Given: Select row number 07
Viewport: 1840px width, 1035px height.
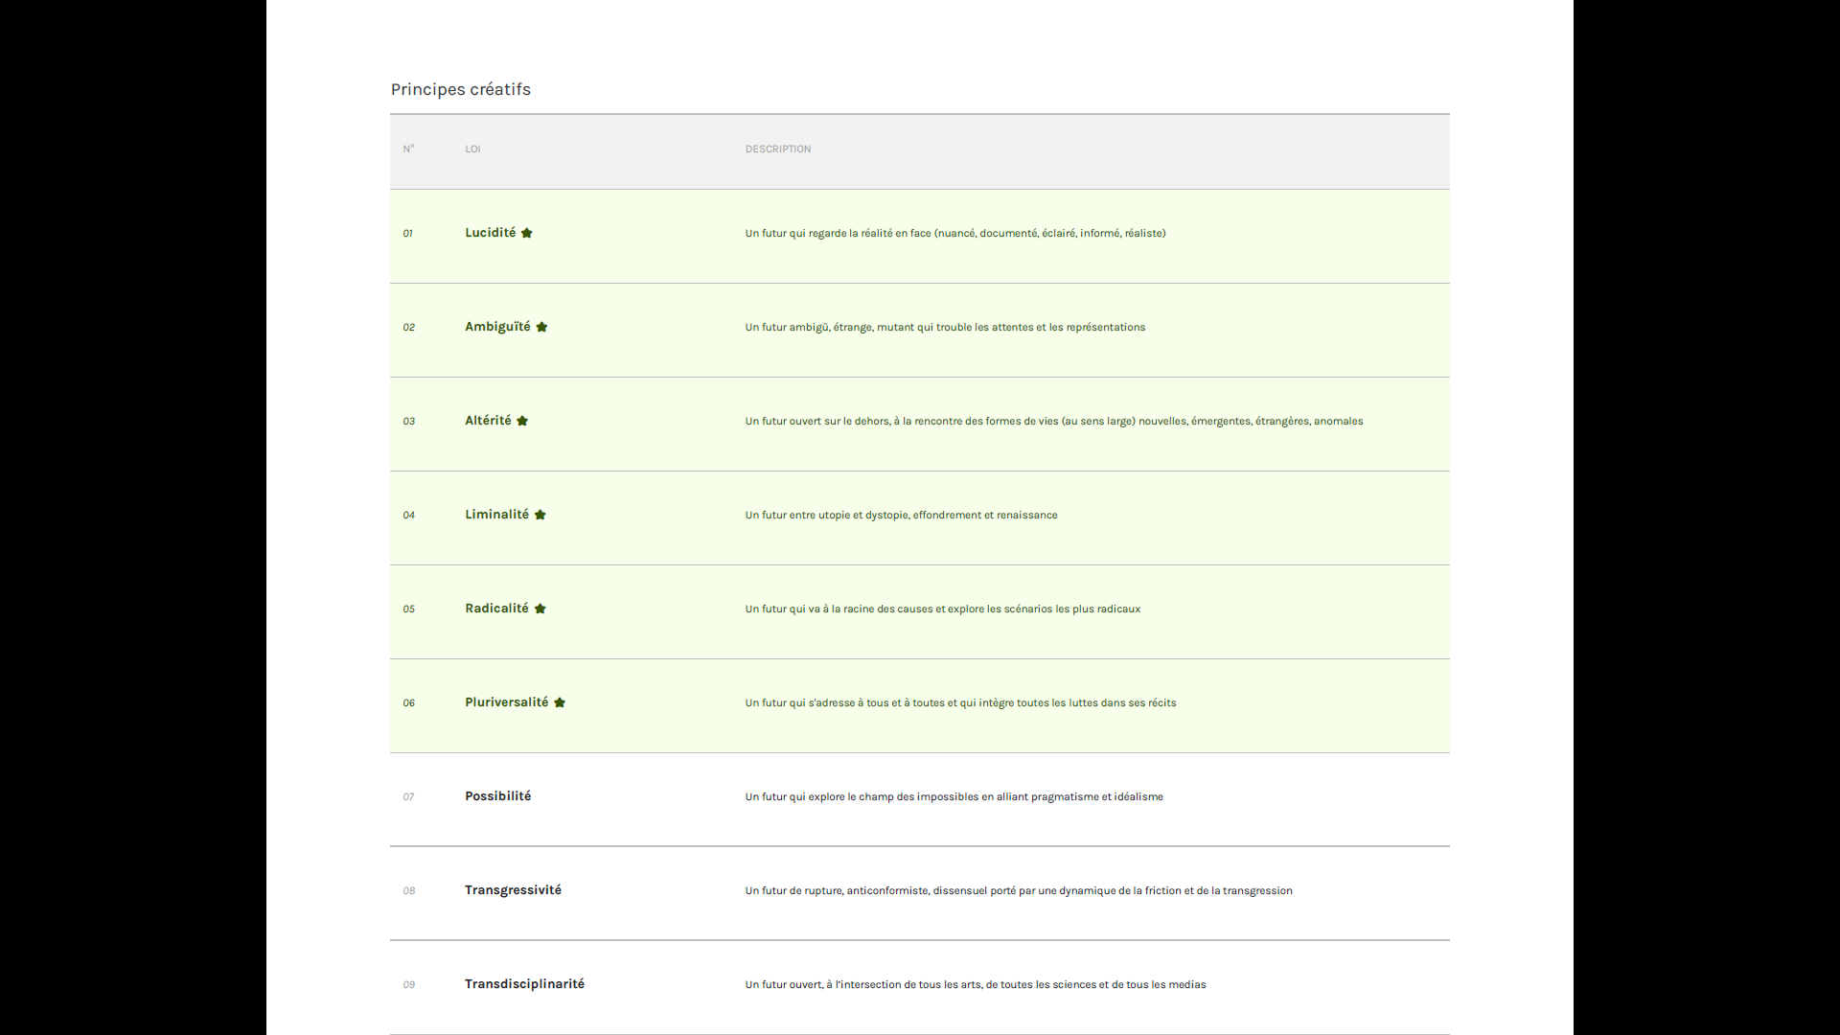Looking at the screenshot, I should tap(408, 797).
